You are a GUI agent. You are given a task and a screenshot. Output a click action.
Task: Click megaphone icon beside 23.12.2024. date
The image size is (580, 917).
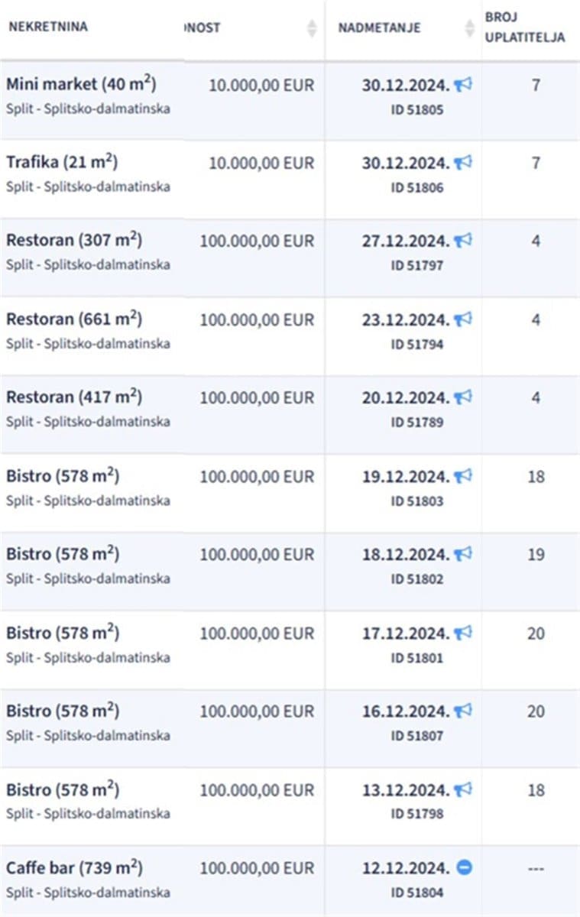463,319
